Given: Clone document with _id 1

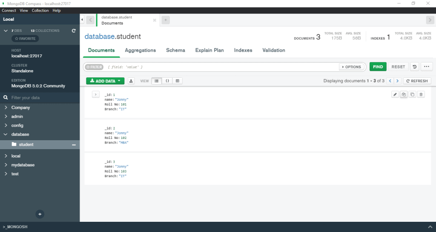Looking at the screenshot, I should coord(412,94).
